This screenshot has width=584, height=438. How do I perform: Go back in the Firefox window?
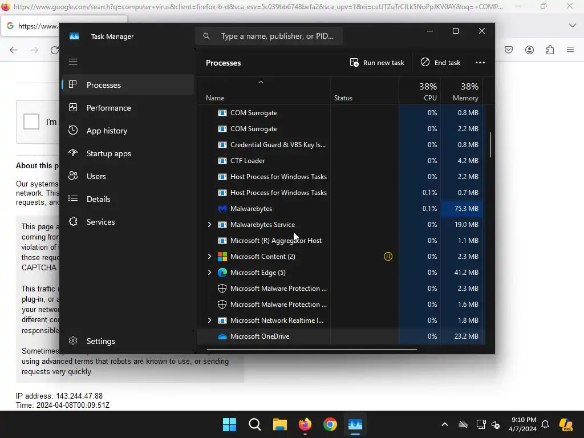[14, 50]
